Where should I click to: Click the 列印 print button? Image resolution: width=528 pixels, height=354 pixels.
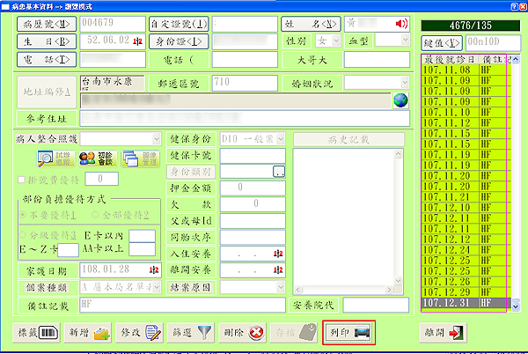tap(350, 333)
